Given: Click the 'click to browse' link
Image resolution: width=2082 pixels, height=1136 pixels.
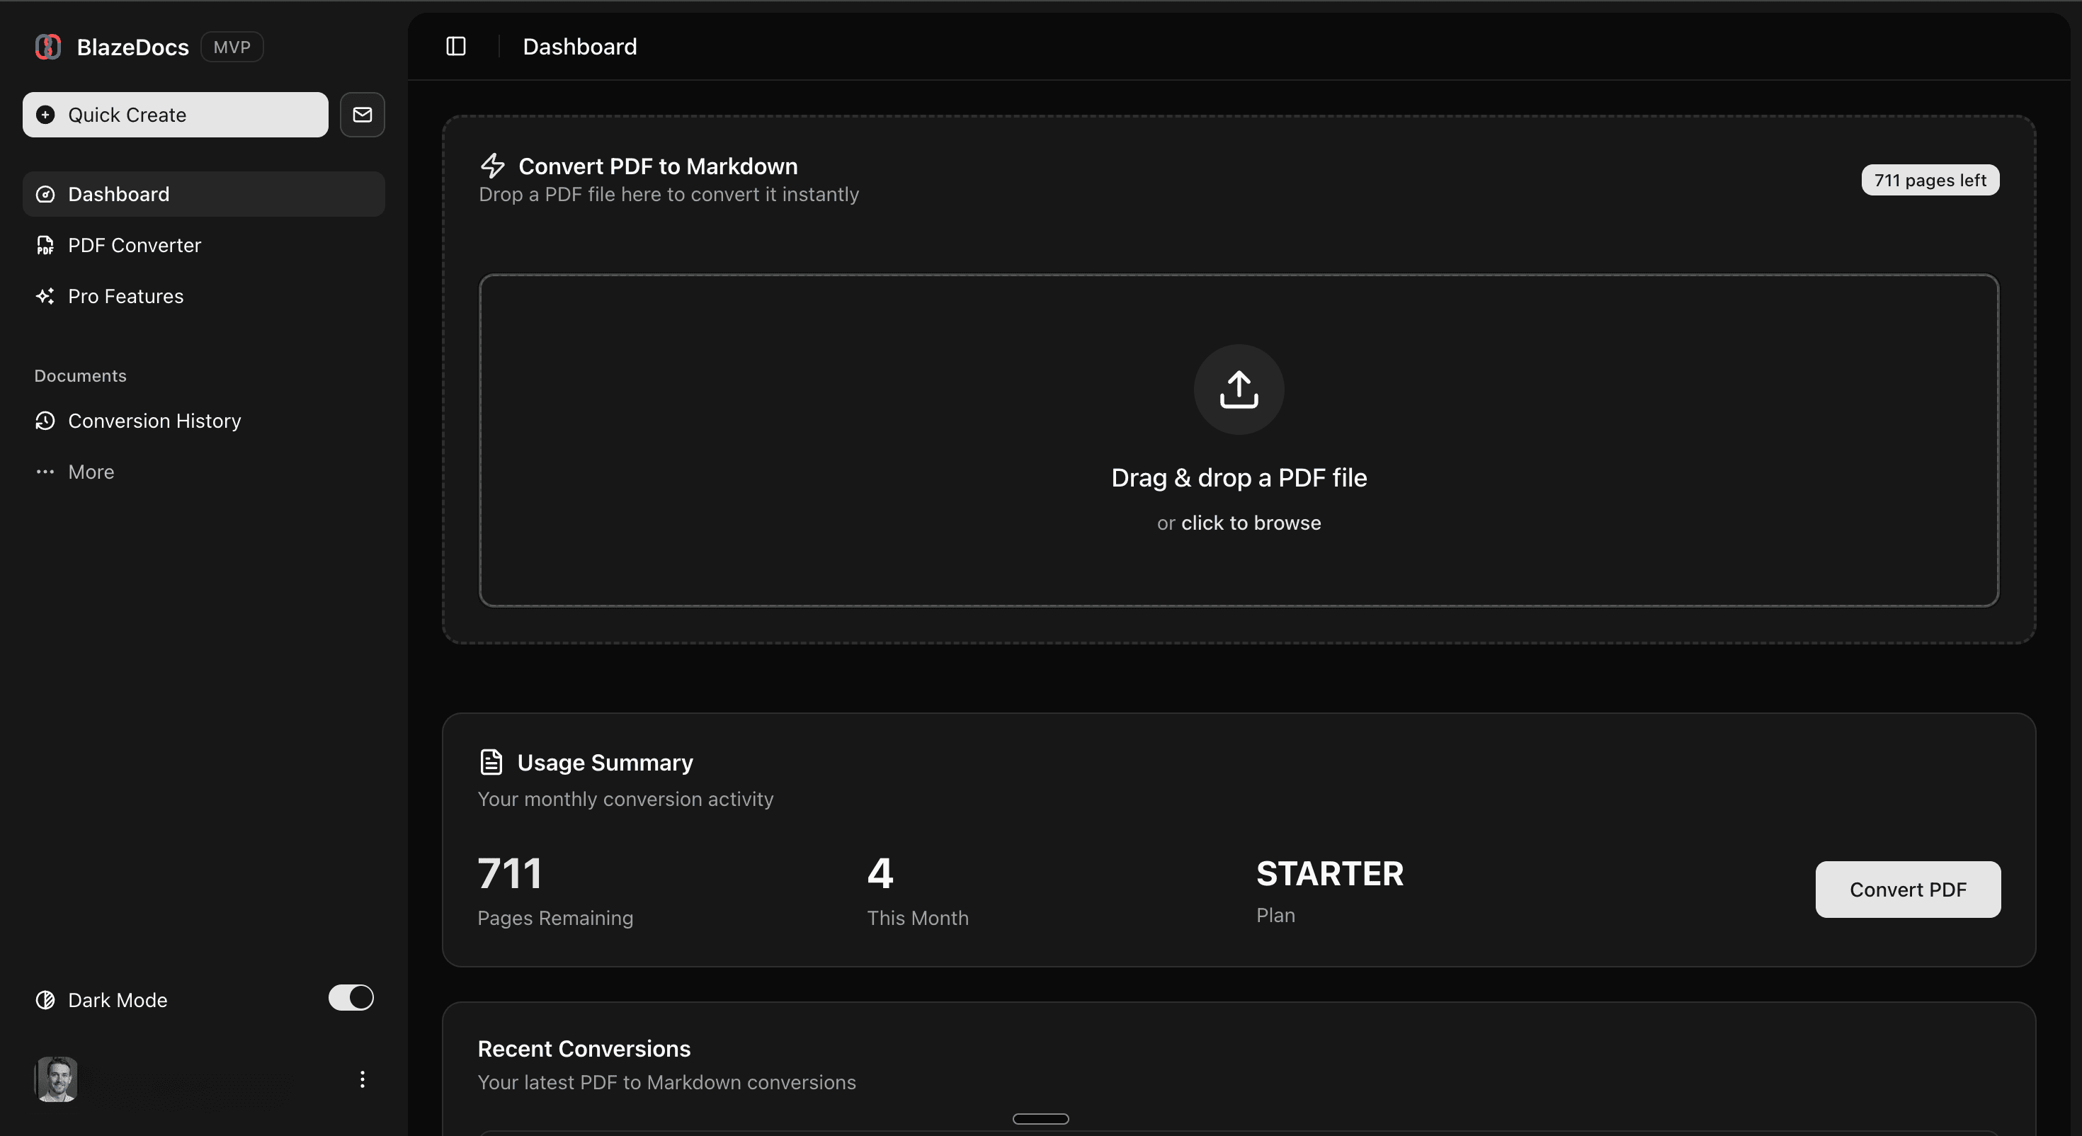Looking at the screenshot, I should tap(1251, 523).
